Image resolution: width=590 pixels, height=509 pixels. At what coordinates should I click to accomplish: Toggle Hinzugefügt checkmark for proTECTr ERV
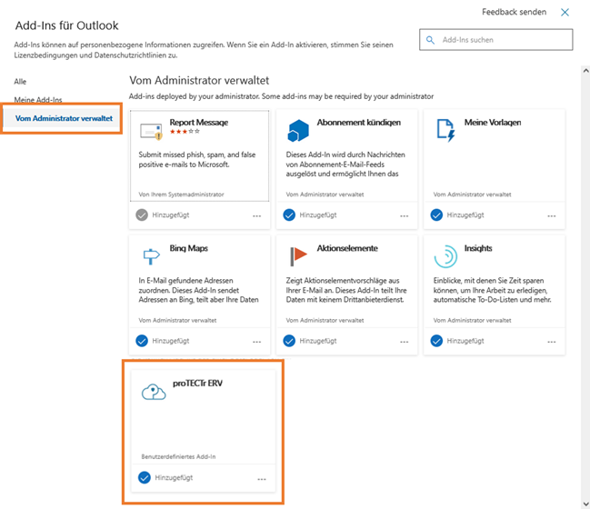click(x=143, y=477)
